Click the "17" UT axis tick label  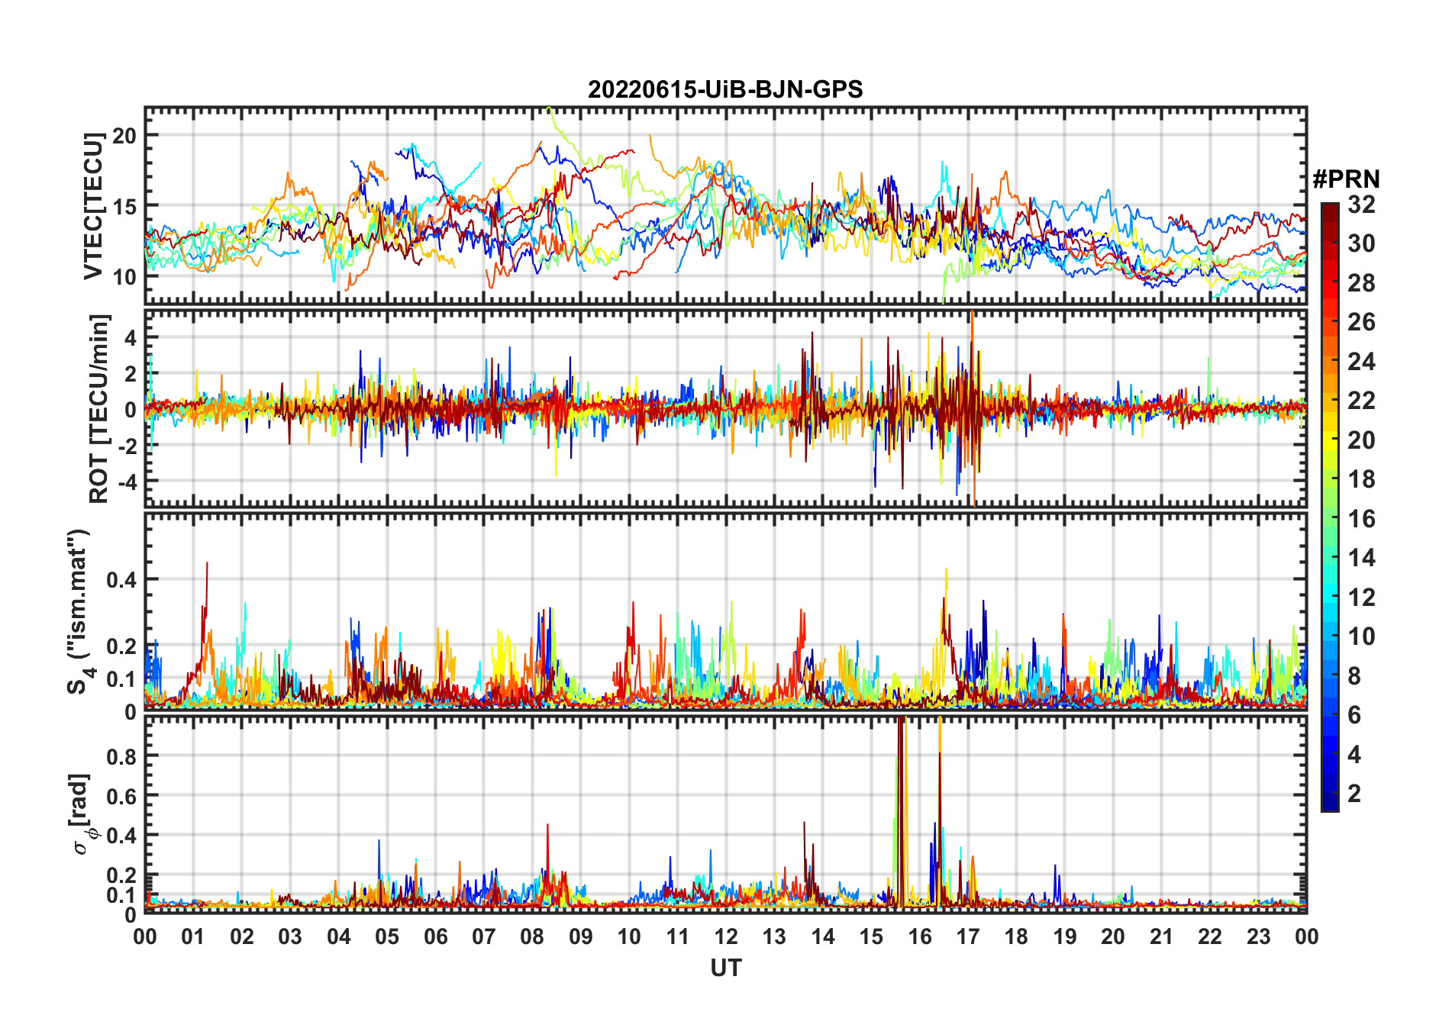coord(968,937)
